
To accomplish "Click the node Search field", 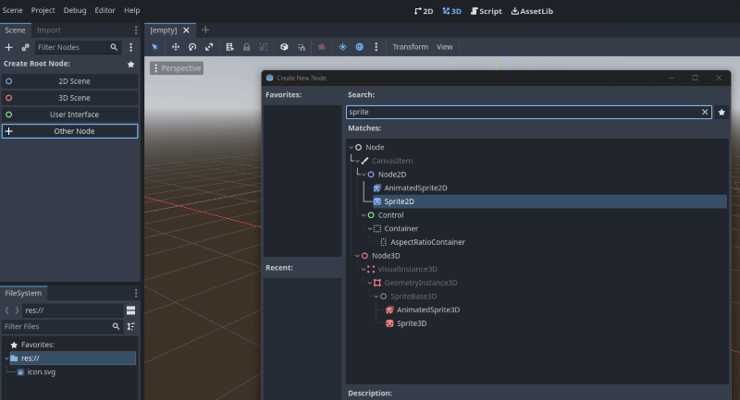I will coord(528,112).
